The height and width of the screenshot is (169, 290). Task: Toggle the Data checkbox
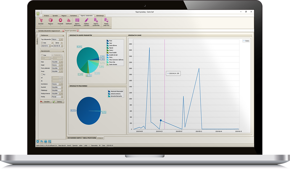coord(42,43)
